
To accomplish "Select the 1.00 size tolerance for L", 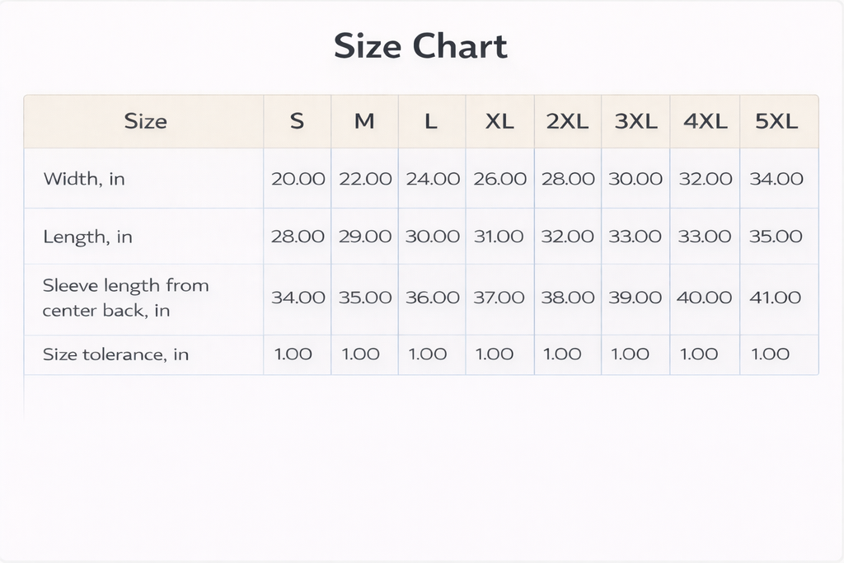I will (x=428, y=354).
